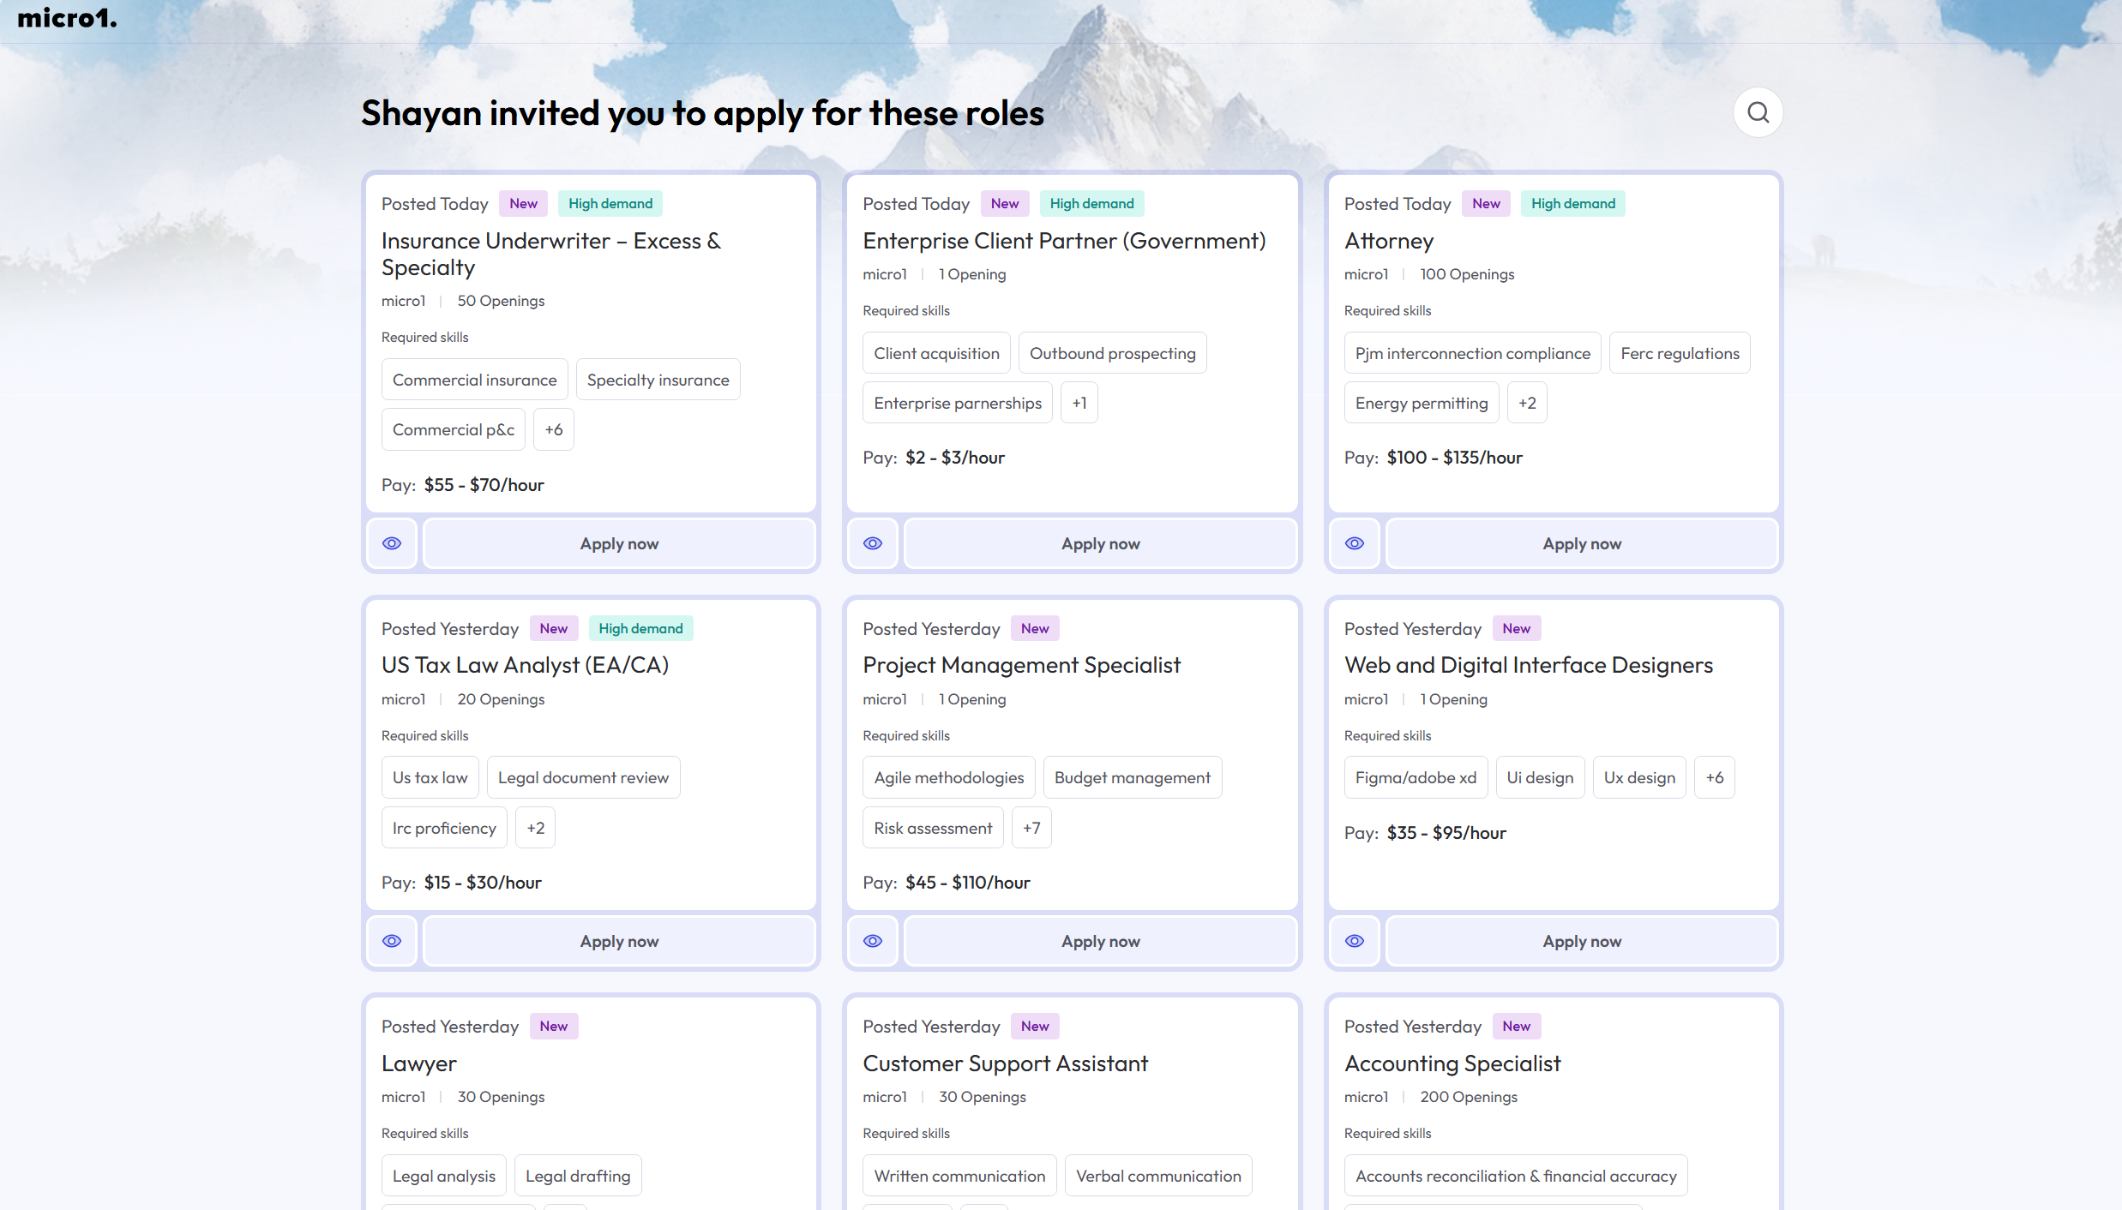Open the Lawyer job title
This screenshot has height=1210, width=2122.
tap(419, 1063)
